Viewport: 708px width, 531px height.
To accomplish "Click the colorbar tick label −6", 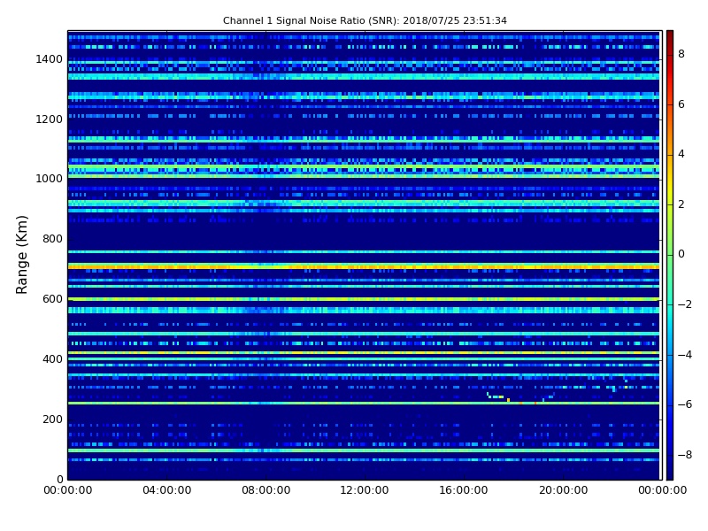I will [685, 404].
